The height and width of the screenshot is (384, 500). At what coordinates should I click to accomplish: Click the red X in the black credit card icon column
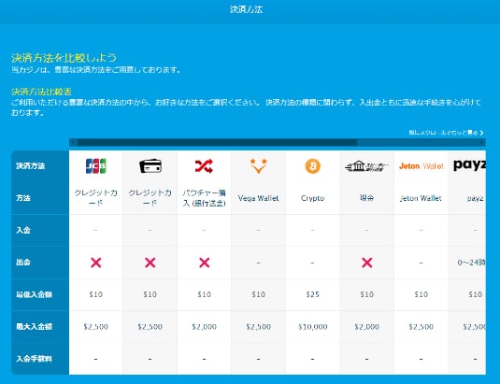(x=150, y=263)
